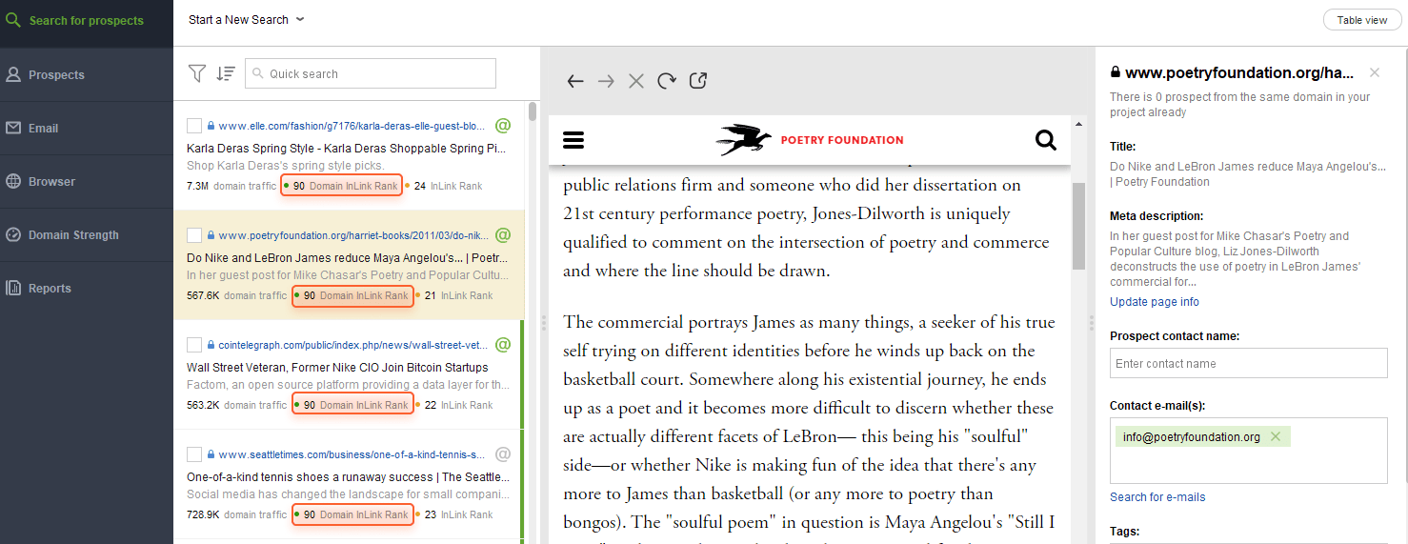Select One-of-a-kind tennis shoes prospect title
The width and height of the screenshot is (1408, 544).
coord(347,476)
